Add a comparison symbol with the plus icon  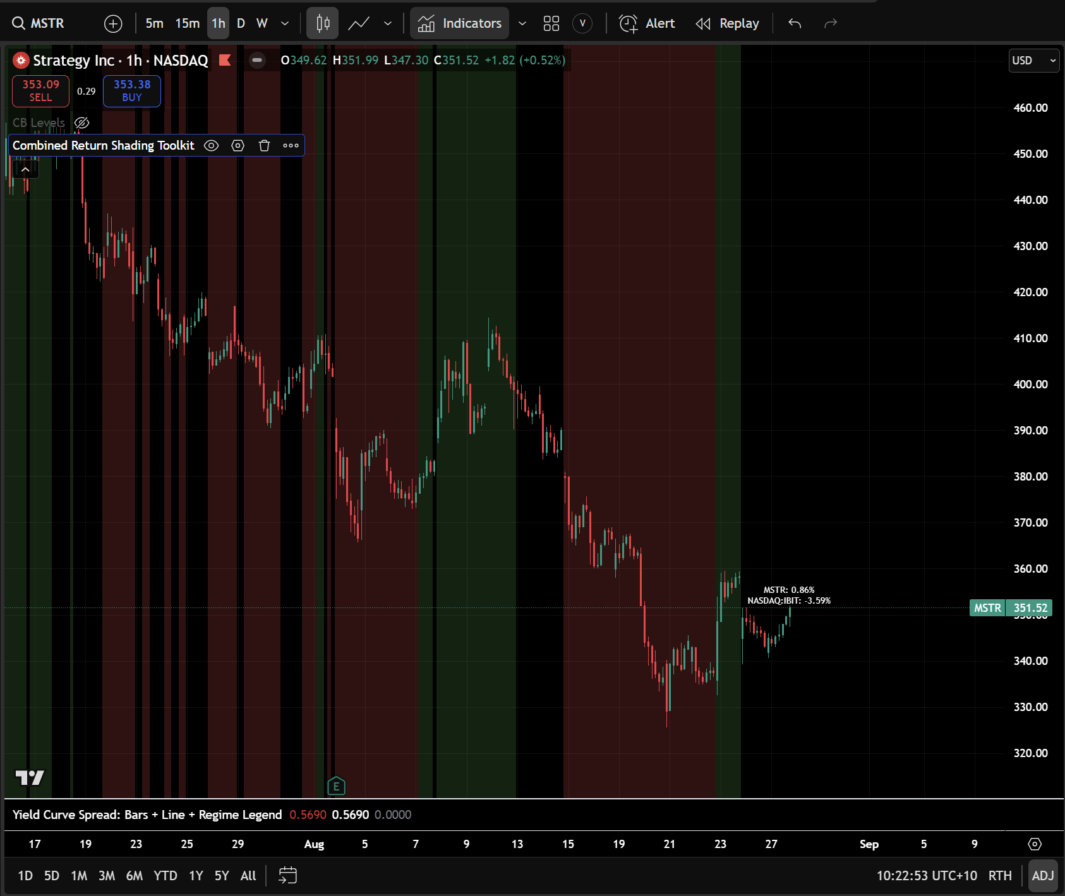(113, 23)
